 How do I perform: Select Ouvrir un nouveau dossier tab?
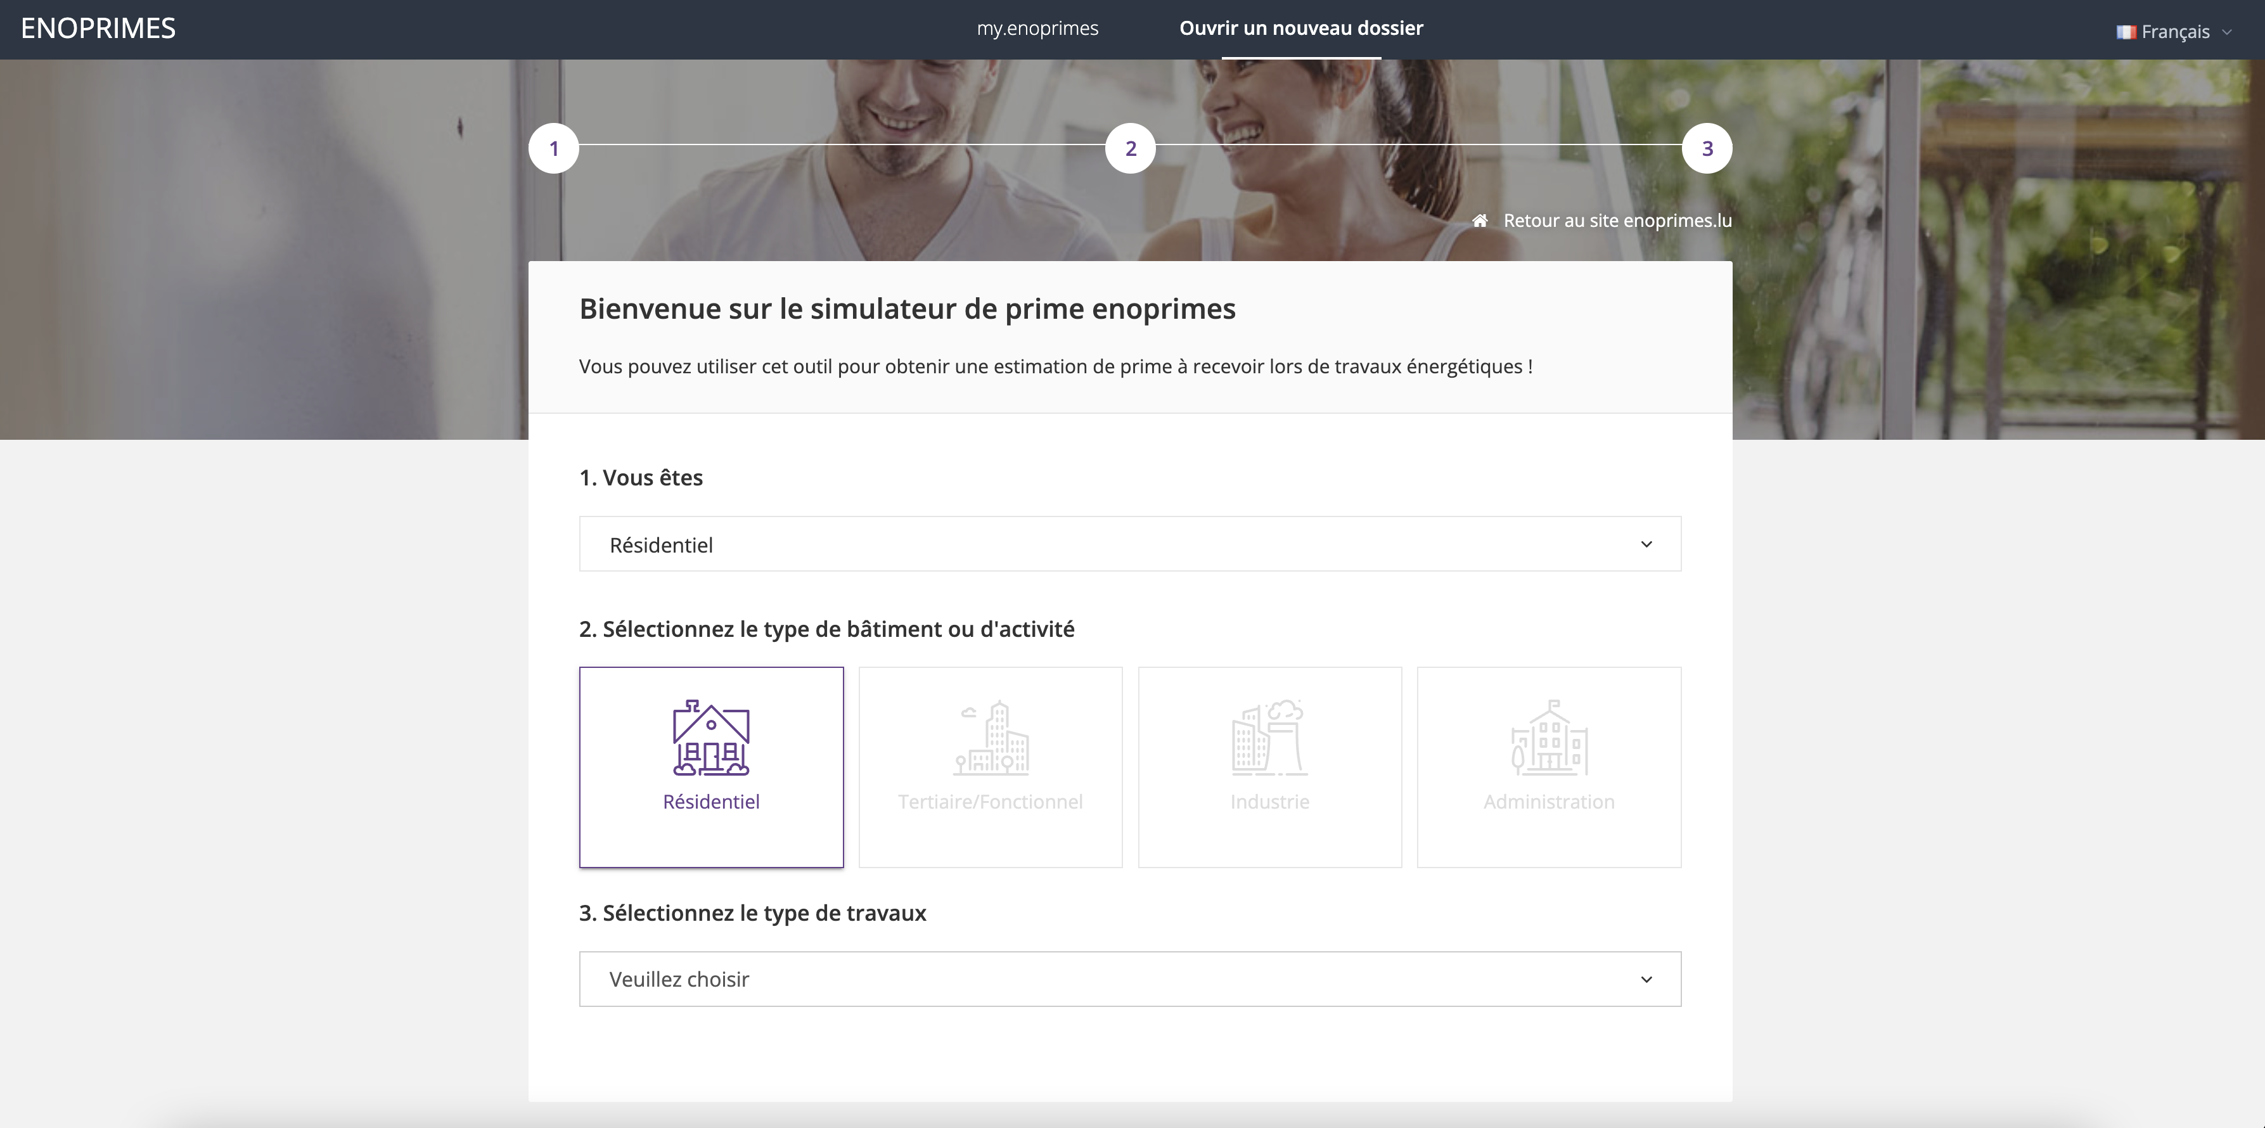coord(1301,28)
